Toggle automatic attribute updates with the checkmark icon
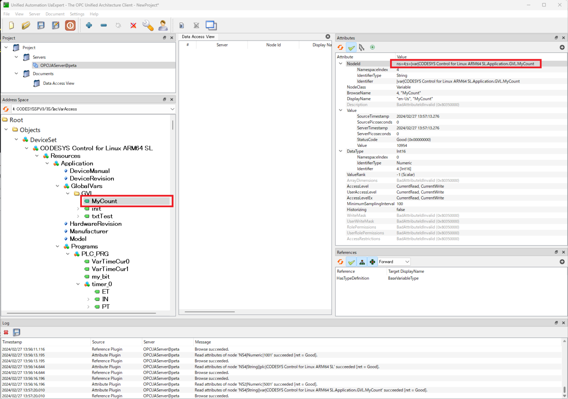The height and width of the screenshot is (399, 568). tap(351, 47)
